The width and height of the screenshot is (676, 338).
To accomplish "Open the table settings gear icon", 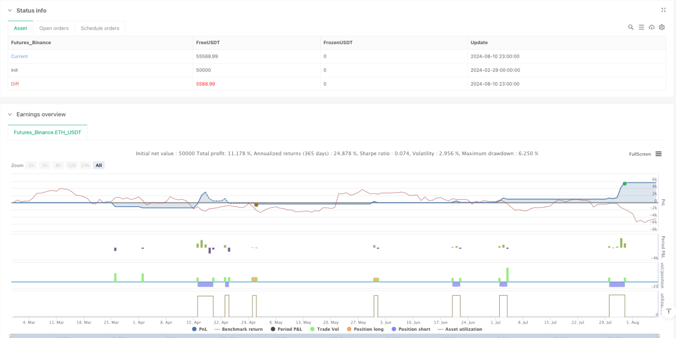I will click(x=662, y=27).
